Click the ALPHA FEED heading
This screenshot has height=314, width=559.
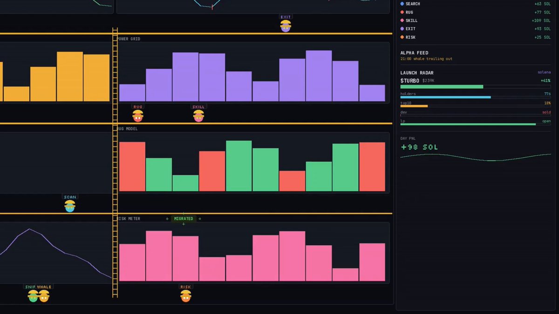(x=414, y=53)
